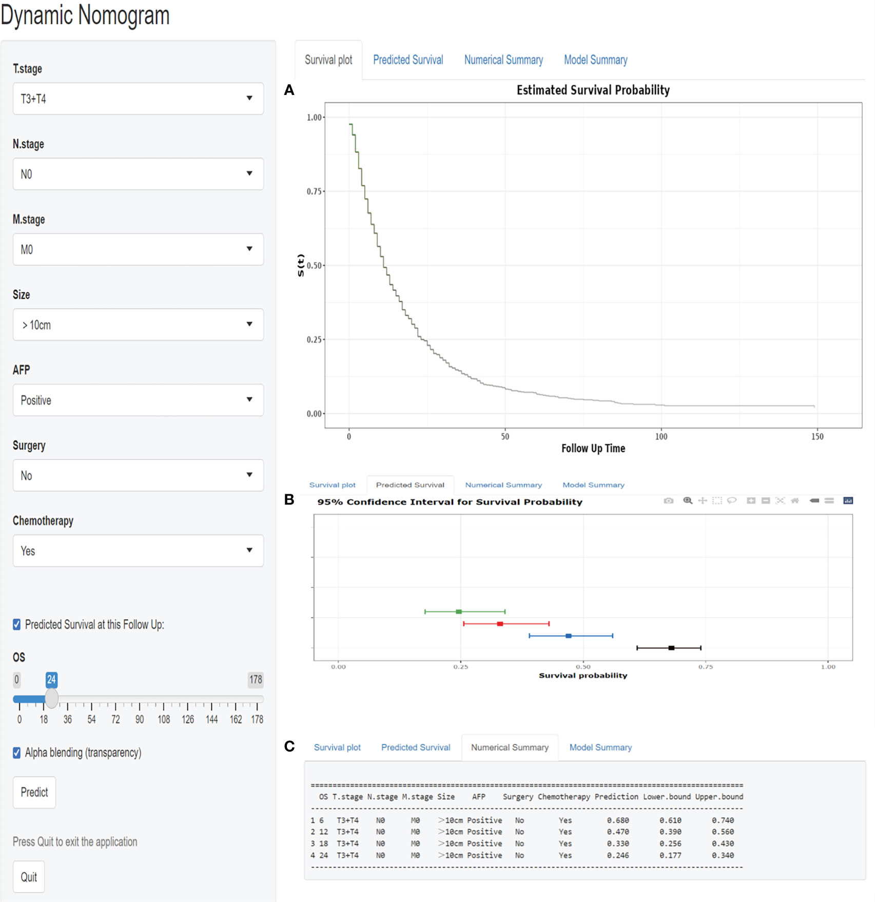This screenshot has width=875, height=902.
Task: Click upper bound value 0.740
Action: point(723,820)
